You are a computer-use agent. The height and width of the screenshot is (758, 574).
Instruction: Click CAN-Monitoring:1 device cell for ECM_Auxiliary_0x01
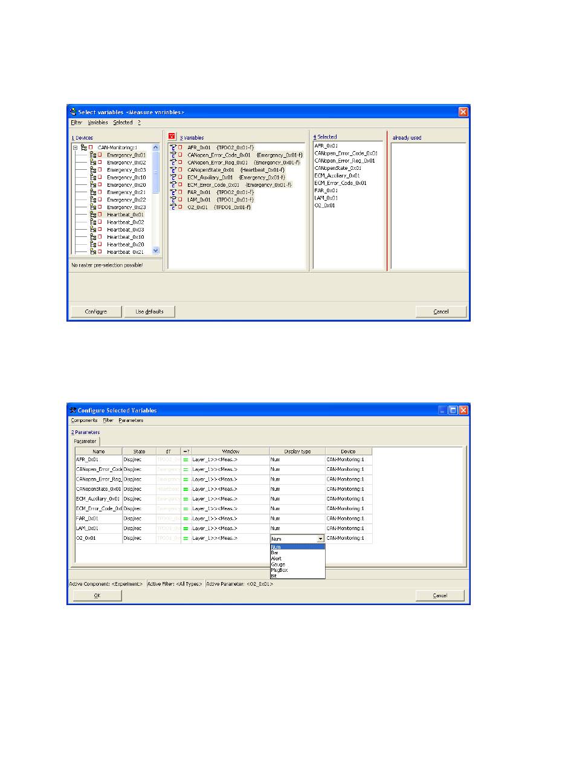(x=349, y=499)
